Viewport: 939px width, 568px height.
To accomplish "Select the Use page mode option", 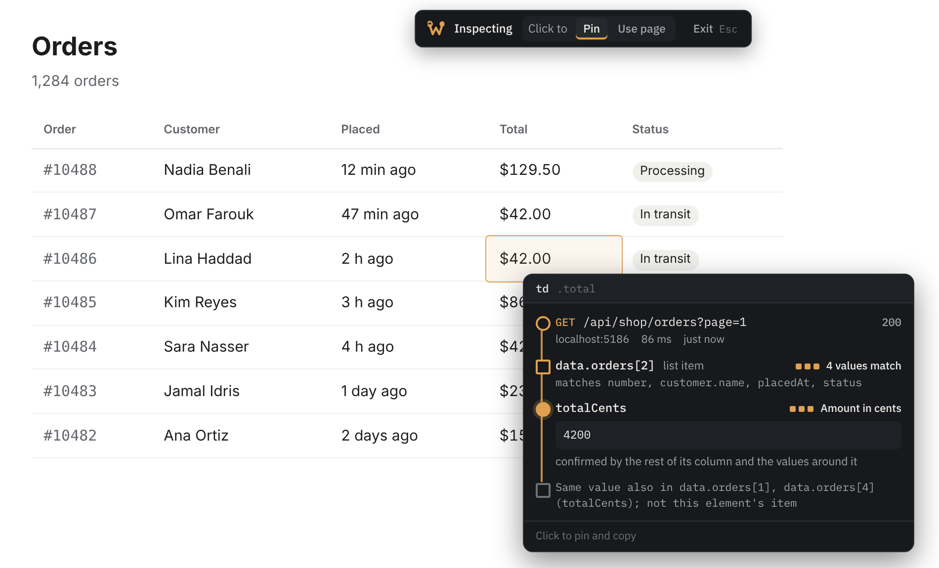I will pyautogui.click(x=641, y=29).
